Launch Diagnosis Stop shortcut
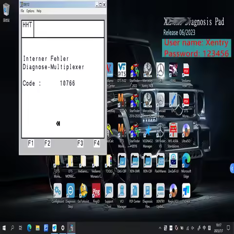Image resolution: width=234 pixels, height=234 pixels. (x=70, y=196)
